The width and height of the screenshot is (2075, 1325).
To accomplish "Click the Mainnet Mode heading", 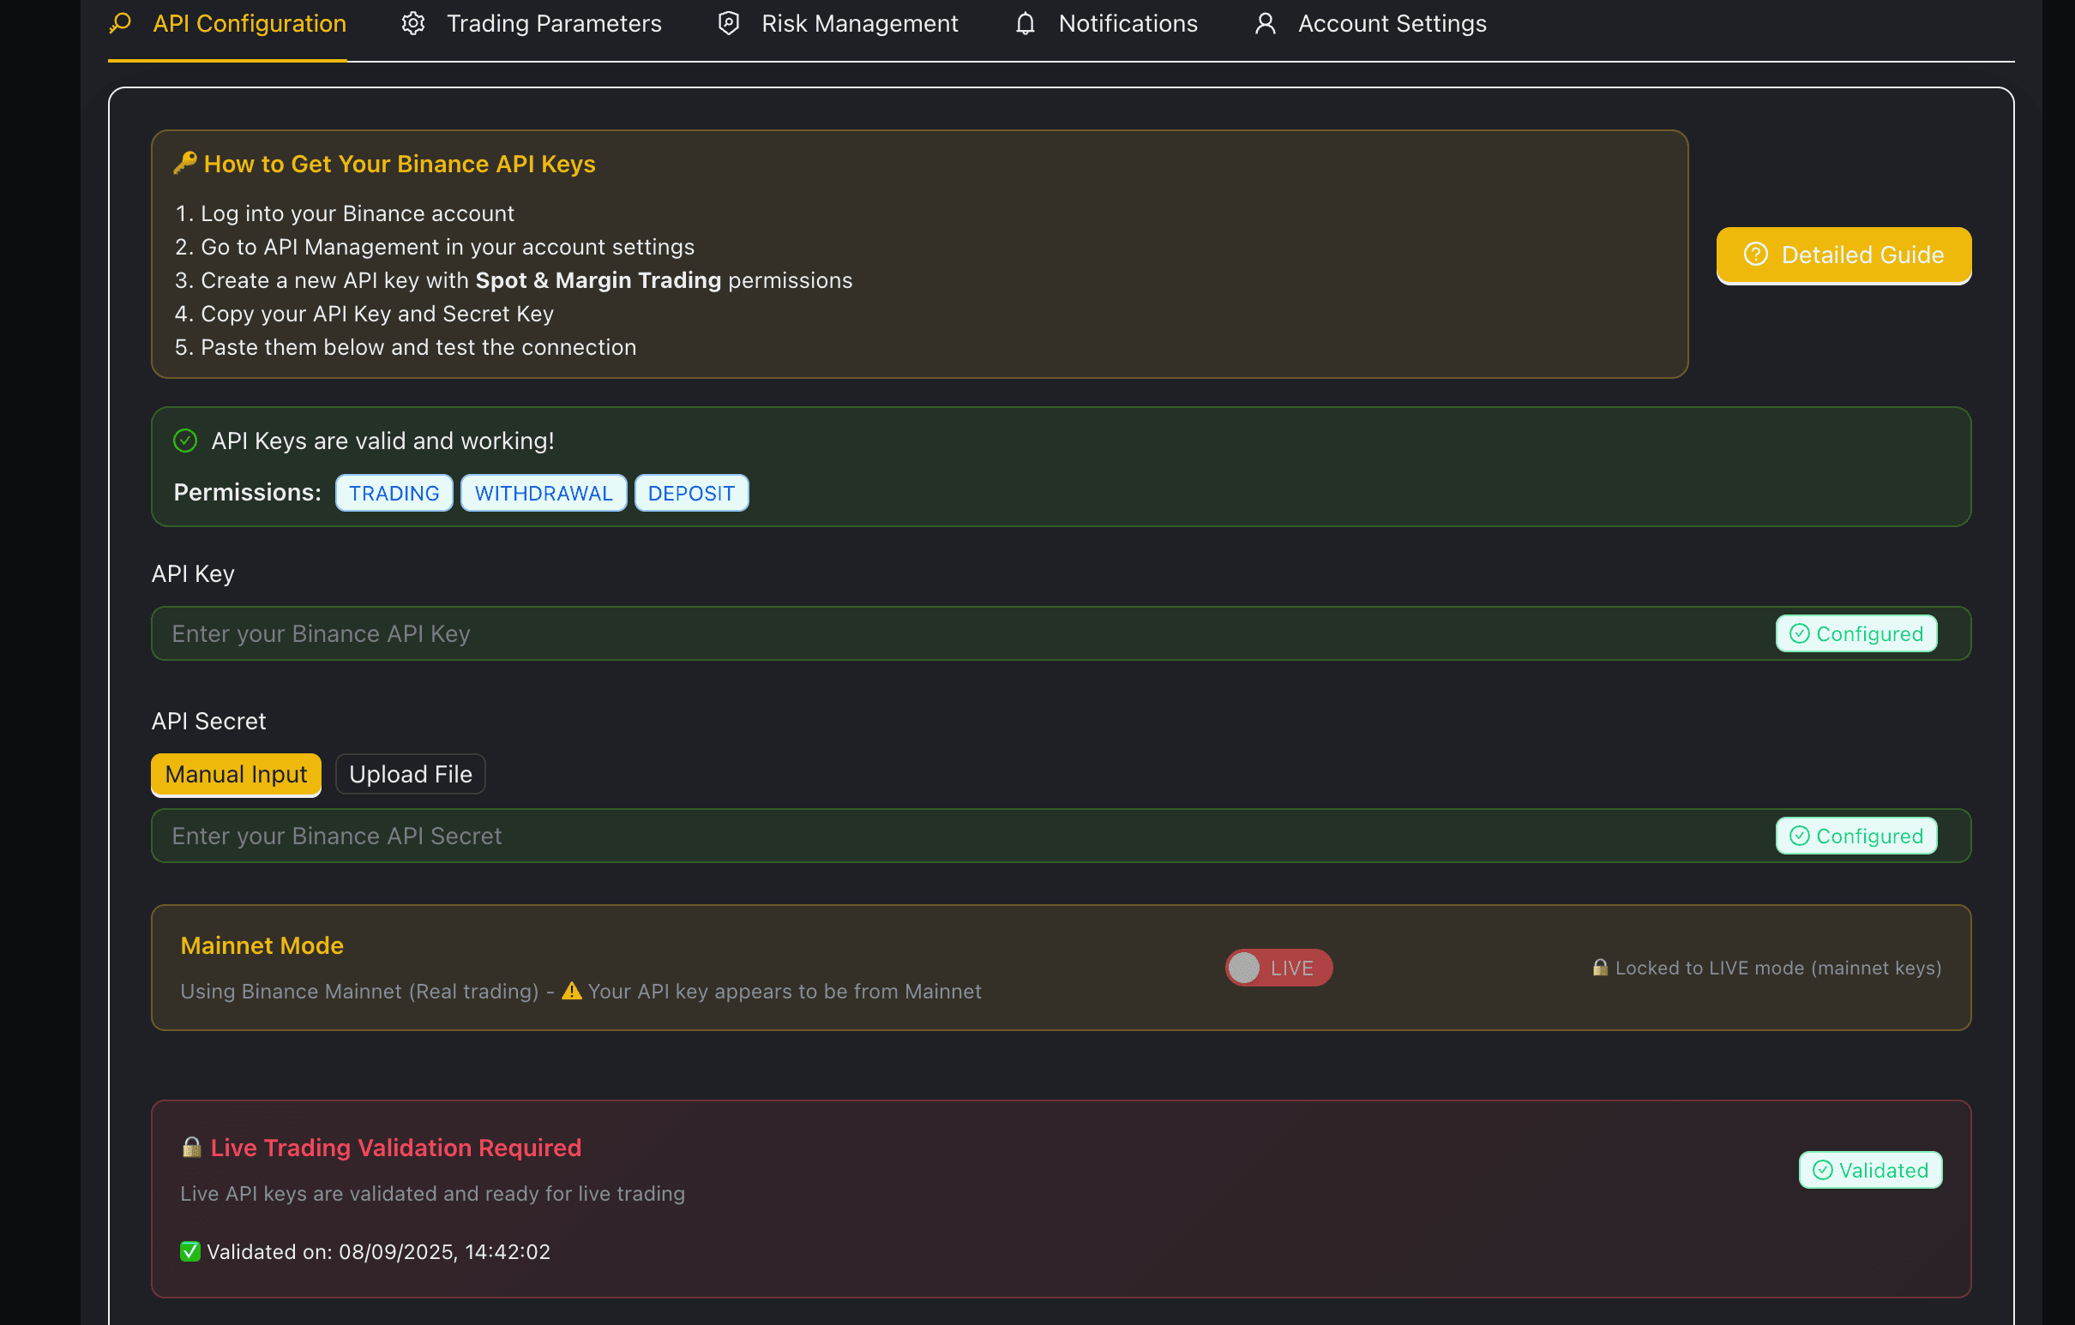I will [x=262, y=946].
